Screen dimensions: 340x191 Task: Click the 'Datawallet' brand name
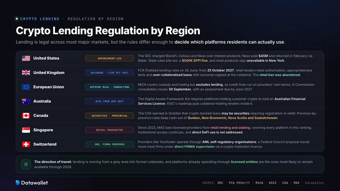point(35,183)
